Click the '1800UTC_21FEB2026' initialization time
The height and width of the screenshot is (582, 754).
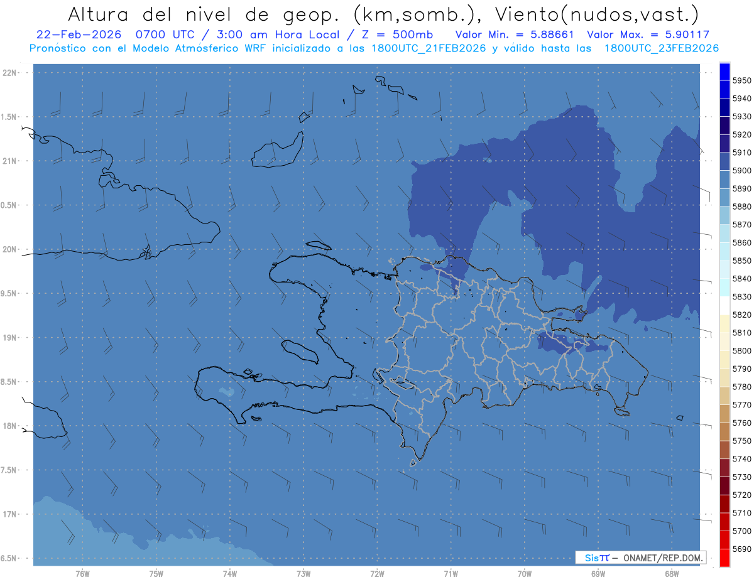pyautogui.click(x=429, y=48)
